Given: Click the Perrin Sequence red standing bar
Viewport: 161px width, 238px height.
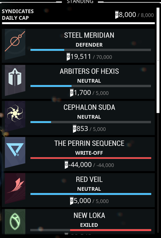Looking at the screenshot, I should [x=91, y=158].
